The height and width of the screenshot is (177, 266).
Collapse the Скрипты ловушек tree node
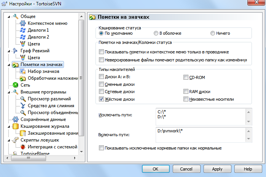(9, 140)
